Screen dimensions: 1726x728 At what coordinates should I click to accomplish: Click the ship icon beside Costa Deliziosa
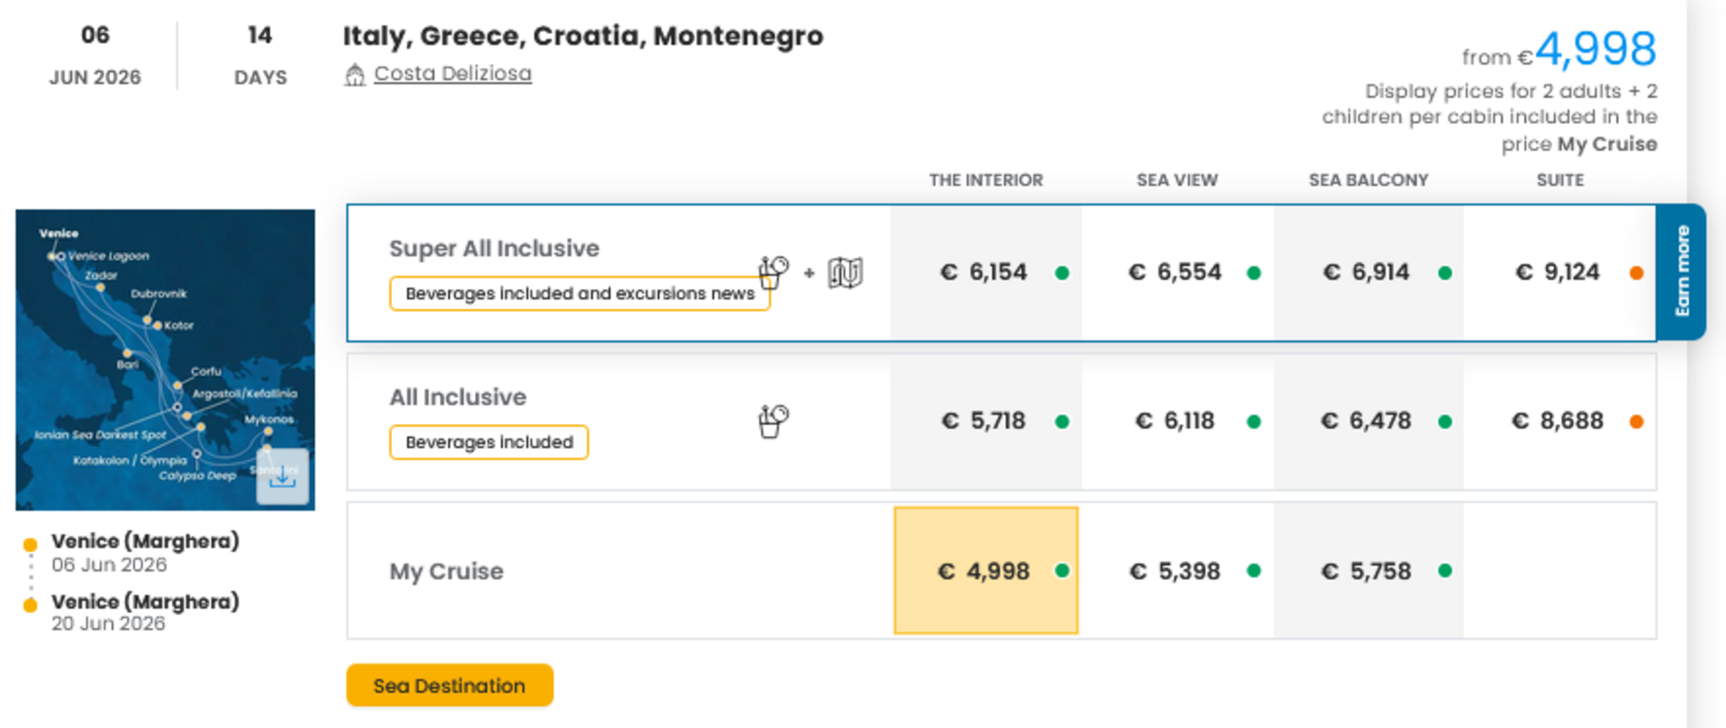pos(355,75)
